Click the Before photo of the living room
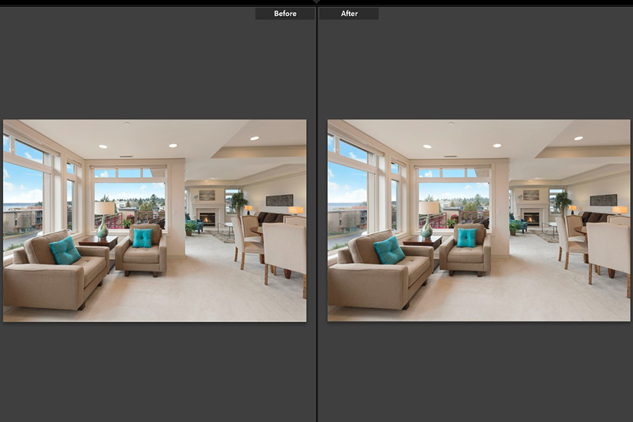 155,220
